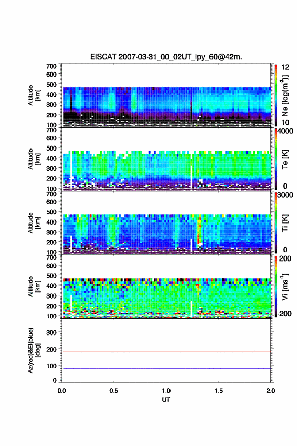Click the 0.5 tick on UT axis

pos(114,391)
